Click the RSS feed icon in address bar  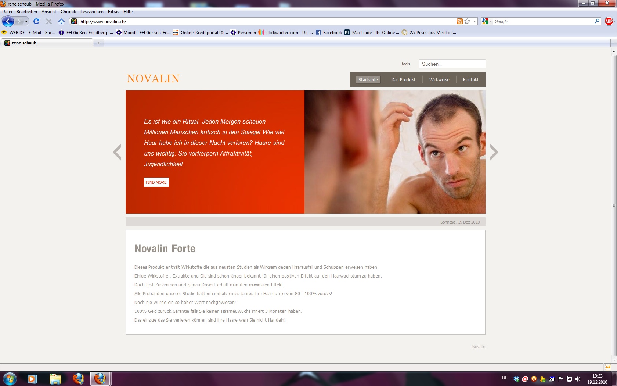click(459, 22)
